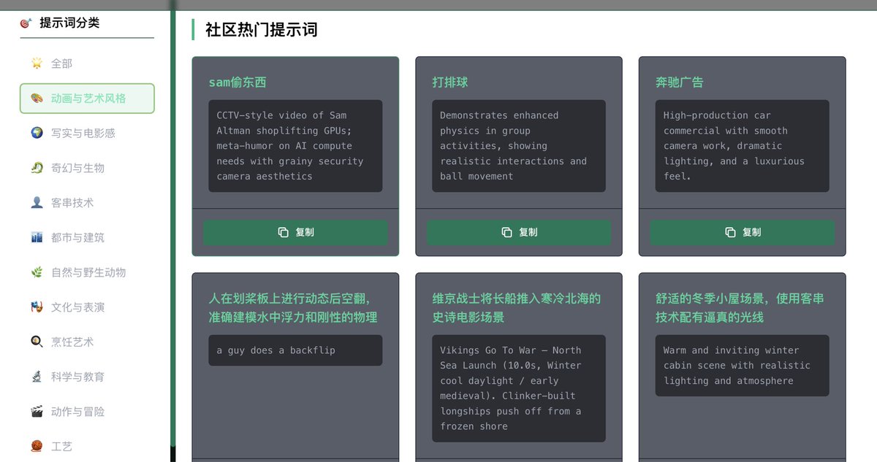Click the 'Warm and inviting winter cabin' prompt

pos(743,366)
